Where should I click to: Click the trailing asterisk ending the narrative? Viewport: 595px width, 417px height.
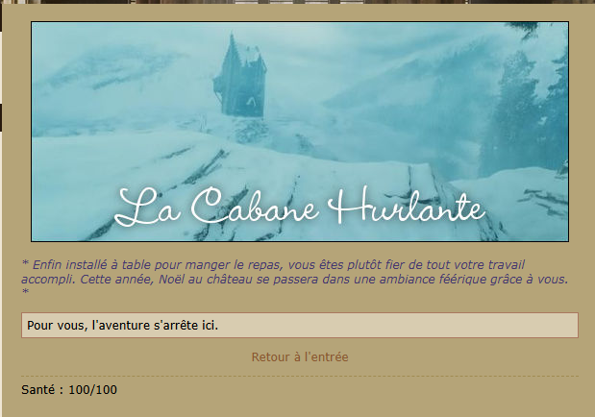coord(25,292)
